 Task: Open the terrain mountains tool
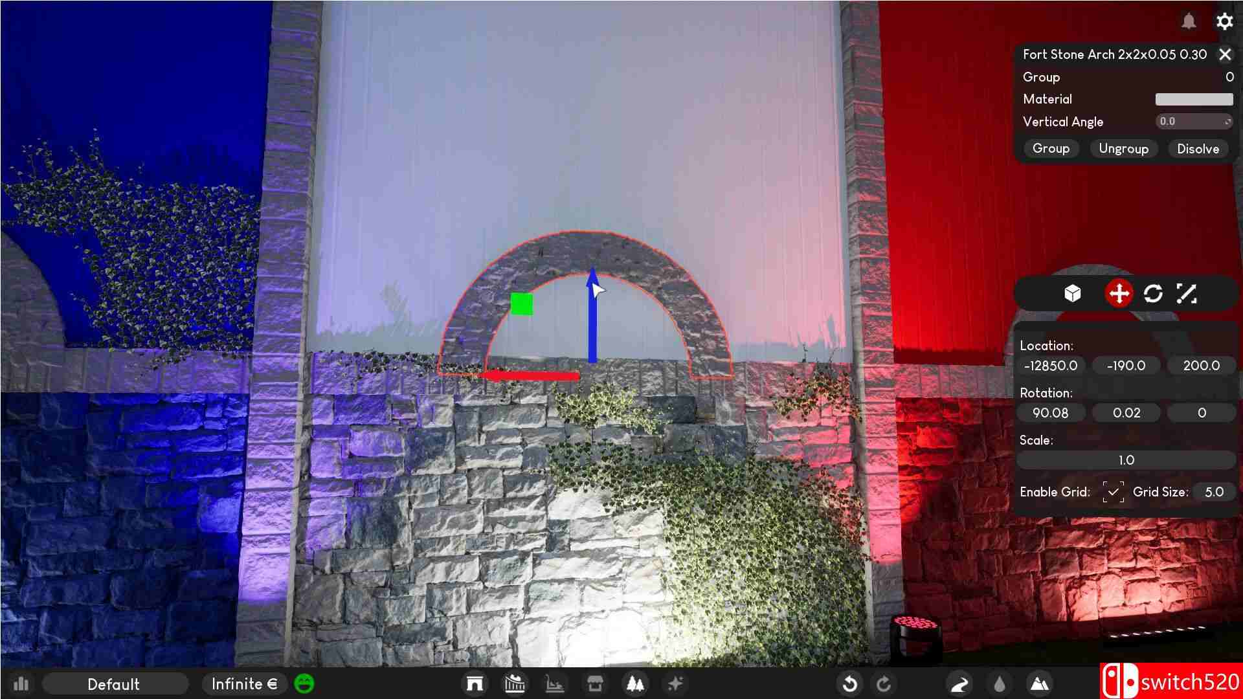tap(1039, 683)
